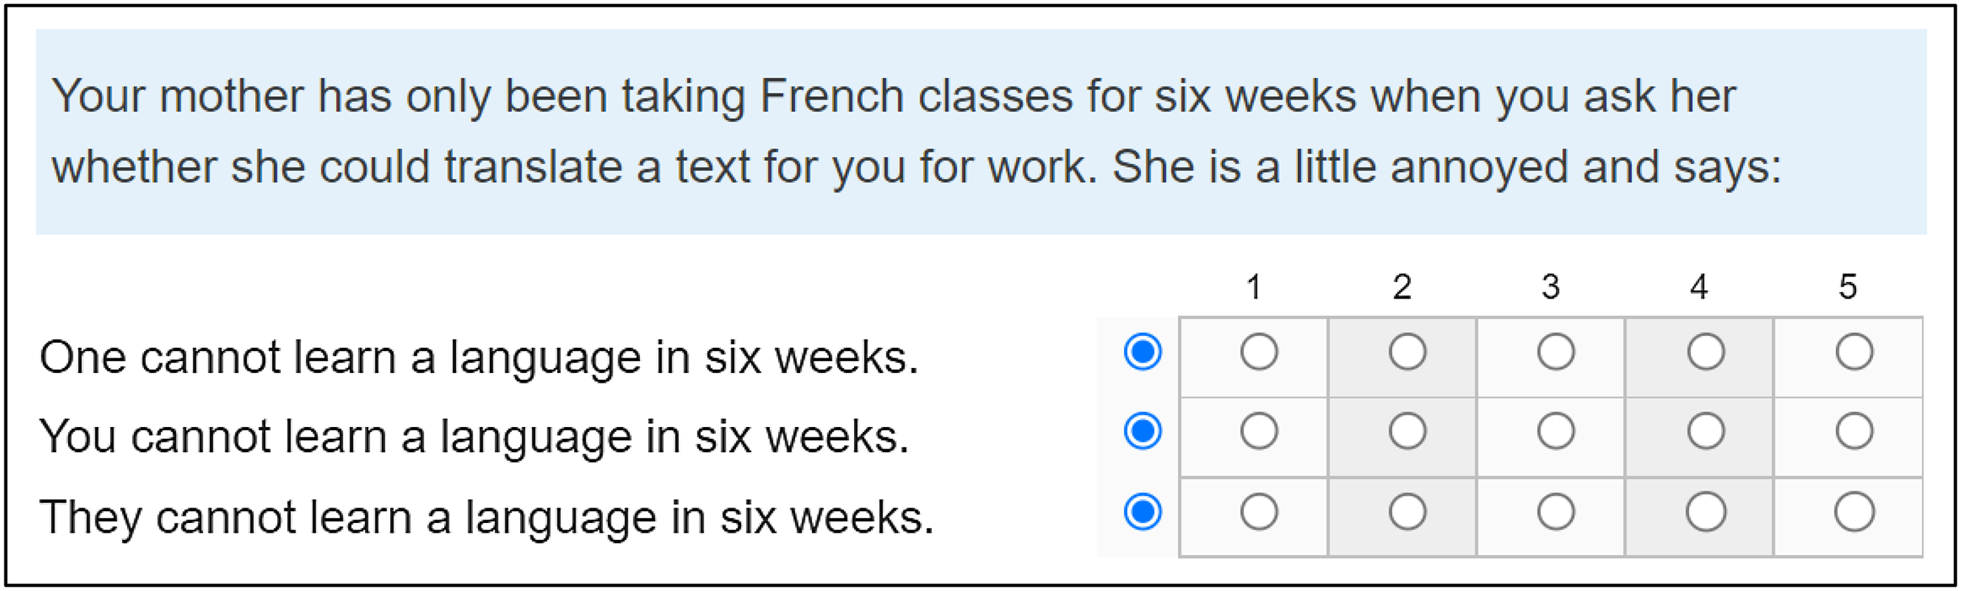Rate 'You cannot learn' sentence as 3
This screenshot has height=591, width=1961.
(1555, 432)
